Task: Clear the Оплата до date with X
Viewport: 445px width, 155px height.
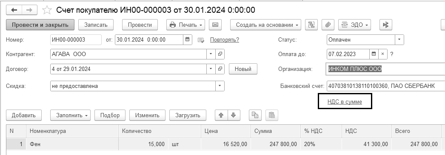Action: [382, 54]
